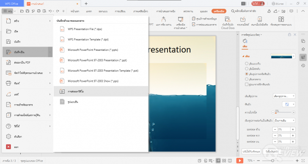Click the fit-slide-to-window icon in status bar
The width and height of the screenshot is (308, 164).
pyautogui.click(x=303, y=161)
